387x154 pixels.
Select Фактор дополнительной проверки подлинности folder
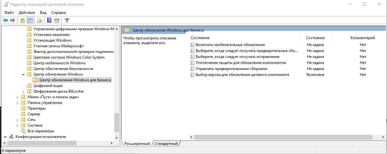[73, 52]
